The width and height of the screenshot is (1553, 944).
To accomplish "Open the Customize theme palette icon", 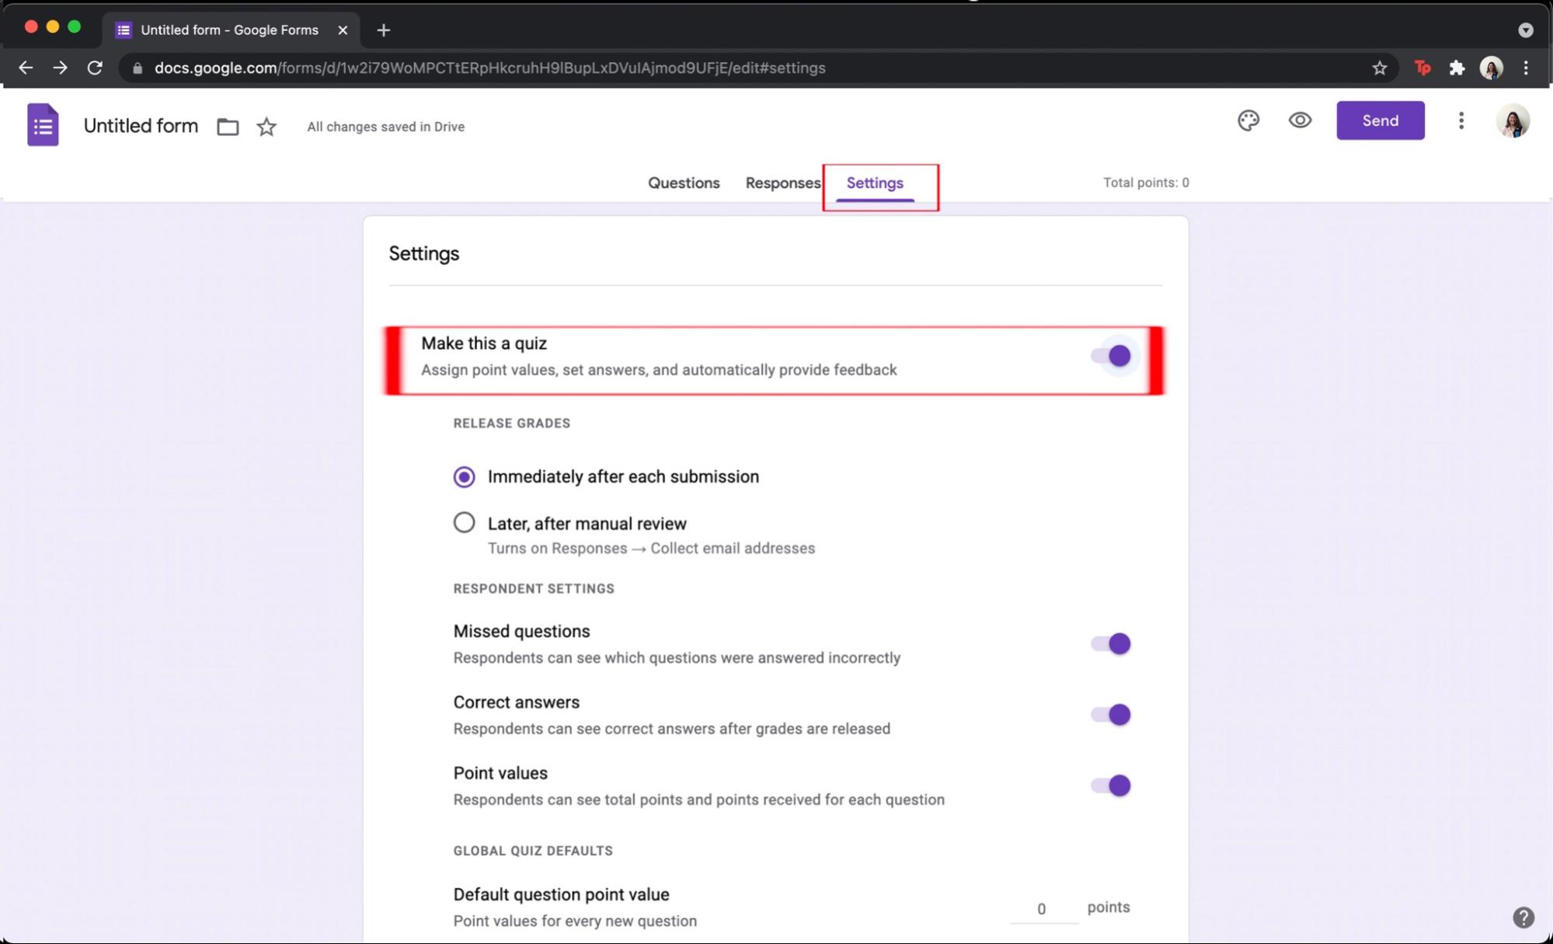I will tap(1248, 120).
